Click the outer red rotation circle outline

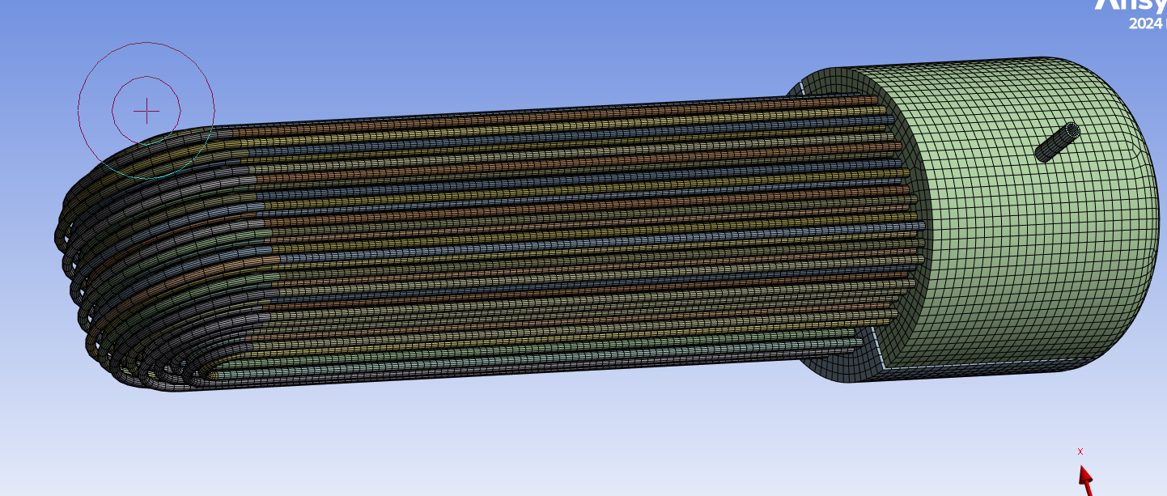79,105
